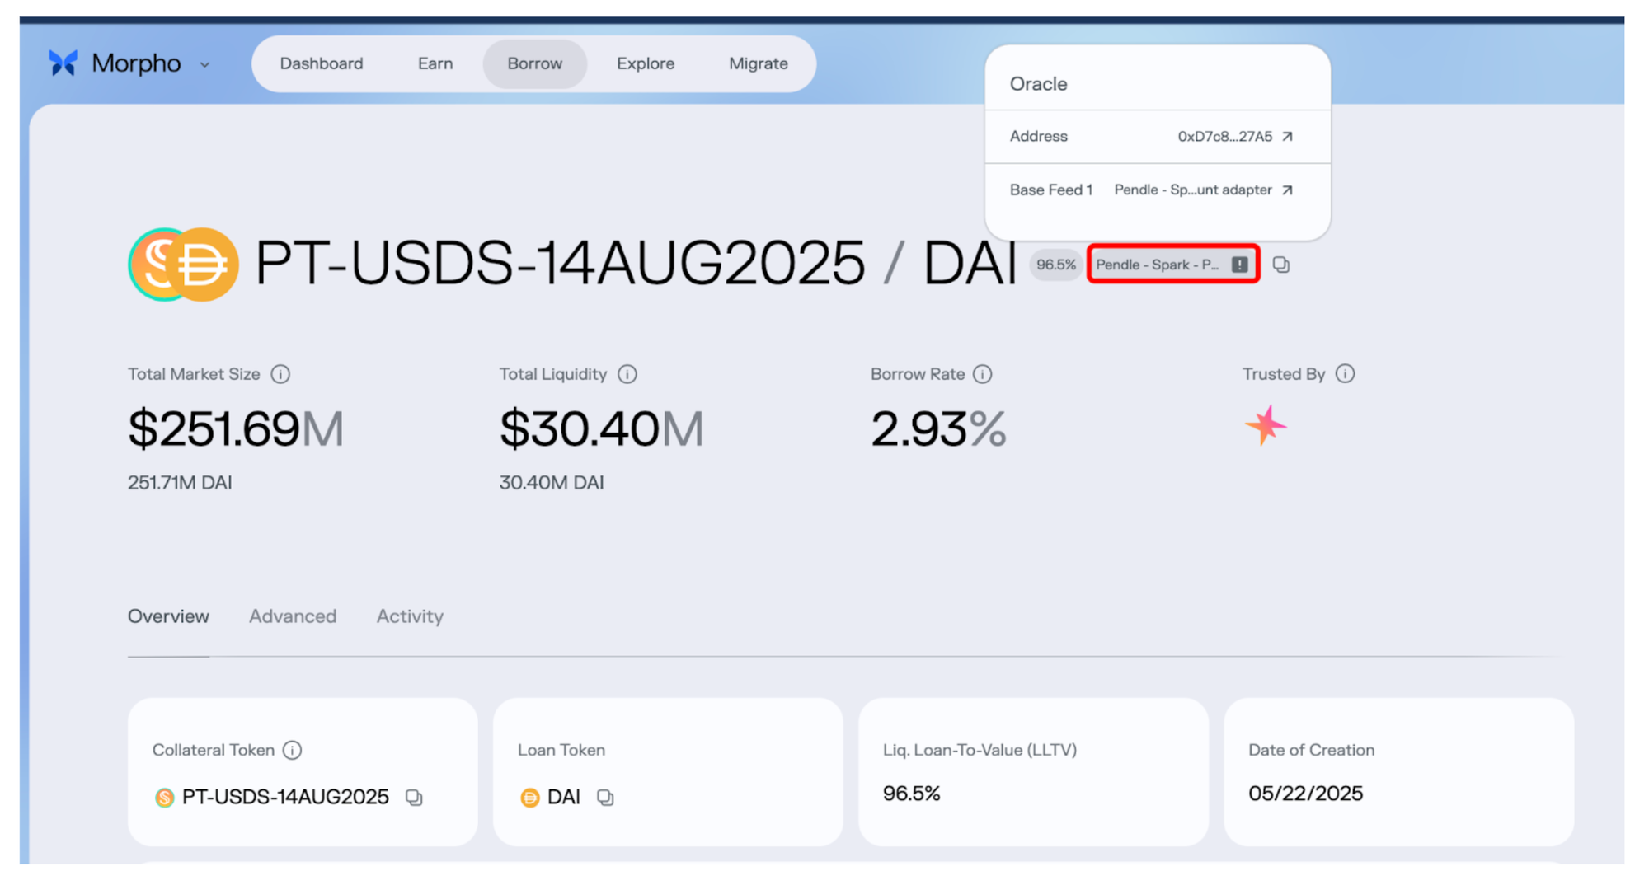1649x885 pixels.
Task: Click the 96.5% LLTV badge
Action: coord(1055,265)
